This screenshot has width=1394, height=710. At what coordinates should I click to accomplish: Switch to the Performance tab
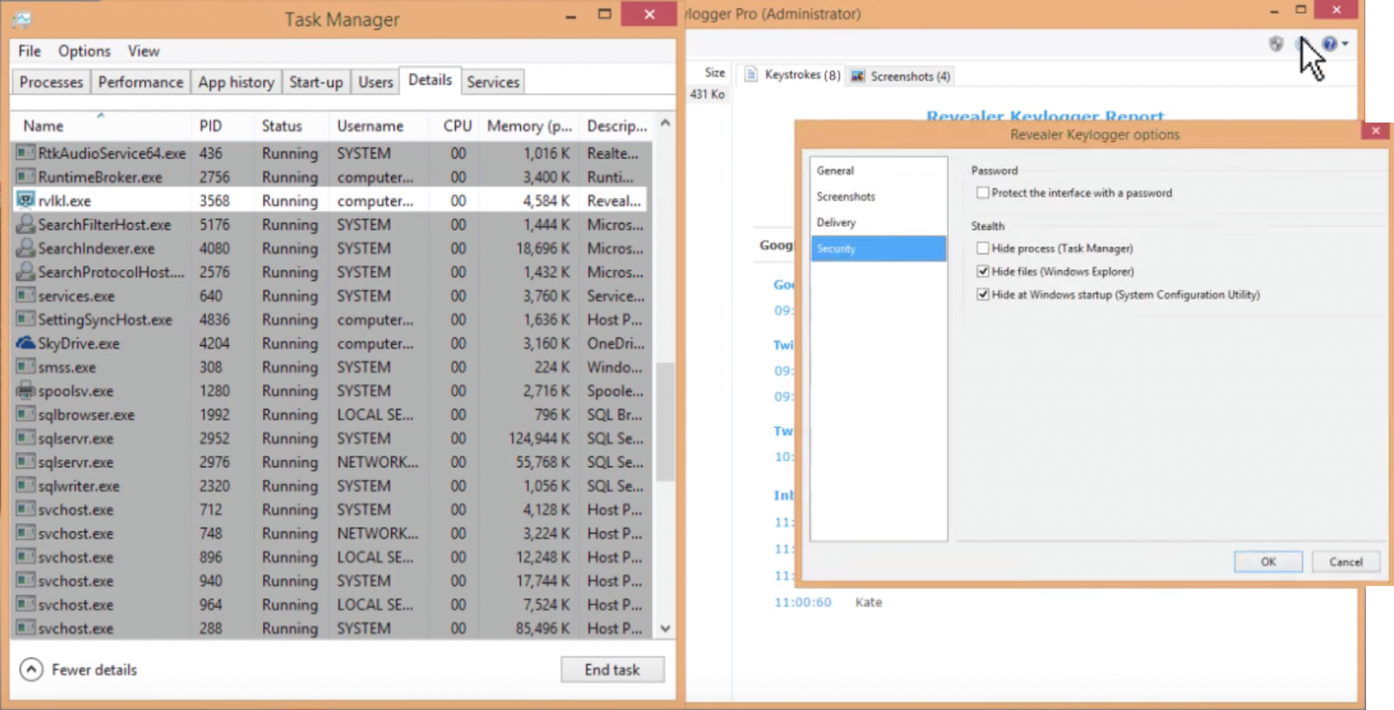click(140, 82)
